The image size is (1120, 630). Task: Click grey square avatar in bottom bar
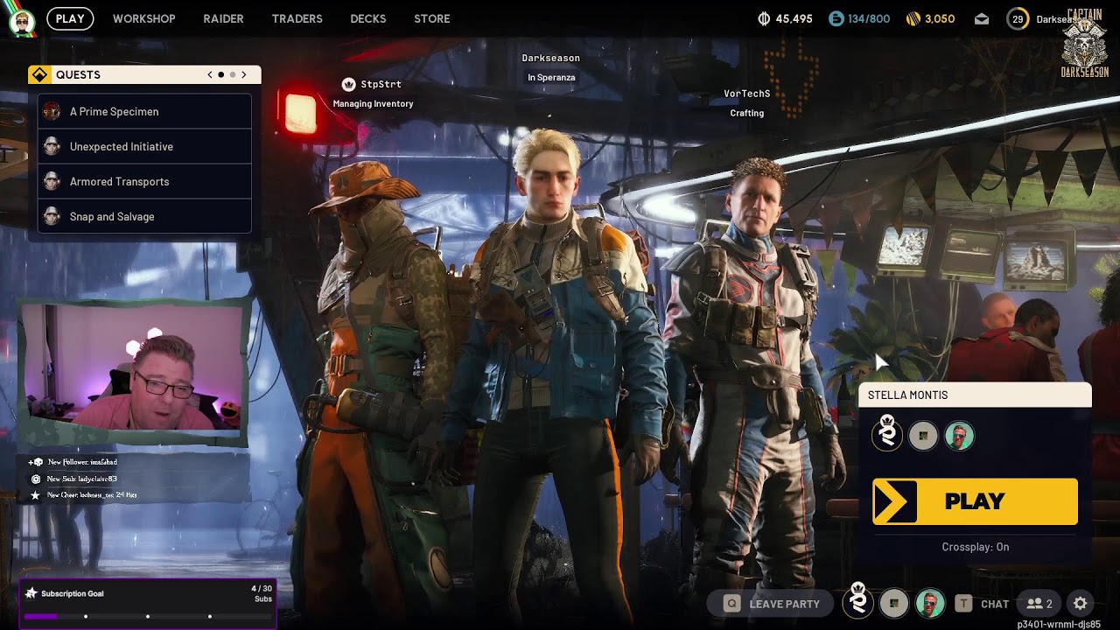[x=894, y=603]
